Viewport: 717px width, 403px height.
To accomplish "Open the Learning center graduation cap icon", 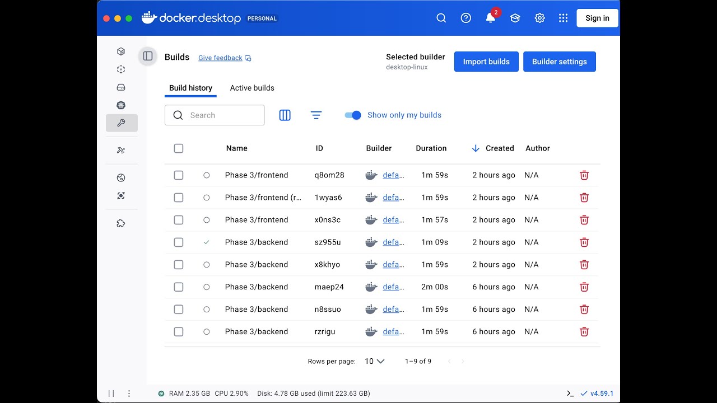I will pos(515,18).
